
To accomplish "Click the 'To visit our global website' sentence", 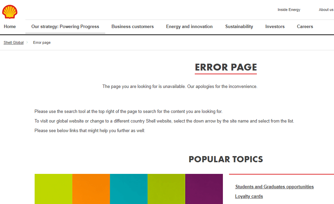I will tap(164, 121).
